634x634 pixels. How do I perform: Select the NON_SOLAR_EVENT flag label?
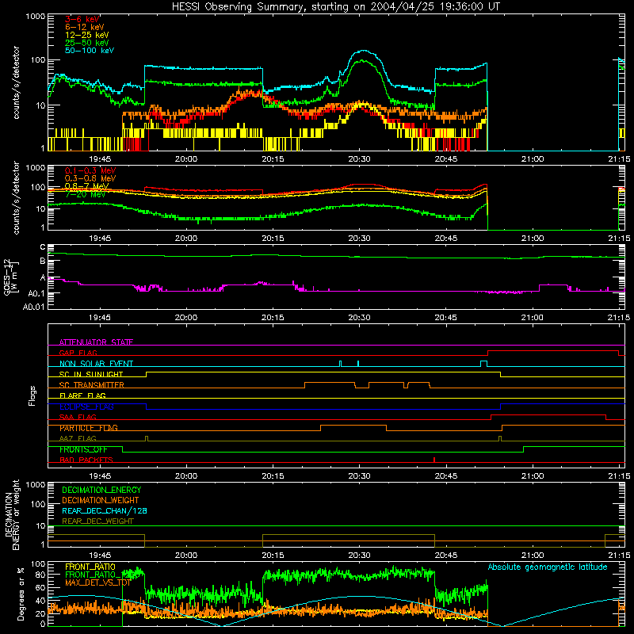(96, 364)
